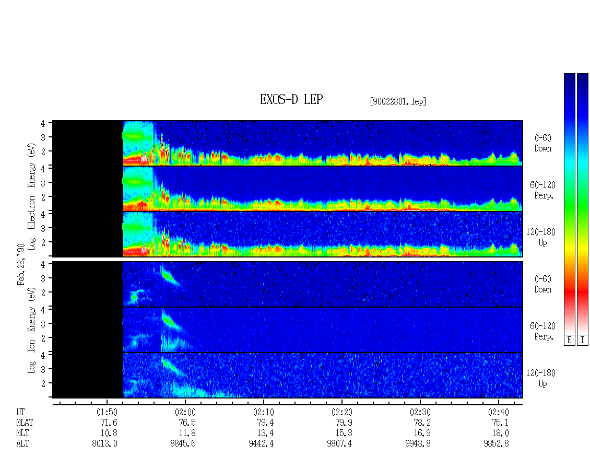Click the 01:50 time tick label
The height and width of the screenshot is (457, 590).
107,412
